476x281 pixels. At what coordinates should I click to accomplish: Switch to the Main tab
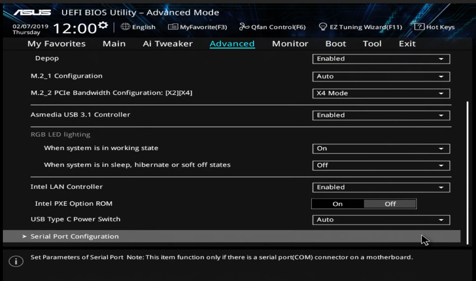click(x=114, y=44)
